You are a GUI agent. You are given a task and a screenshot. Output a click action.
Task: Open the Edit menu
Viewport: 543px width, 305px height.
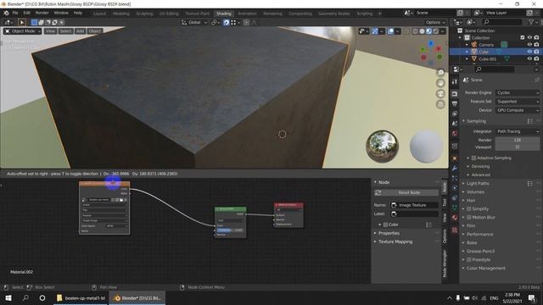26,14
